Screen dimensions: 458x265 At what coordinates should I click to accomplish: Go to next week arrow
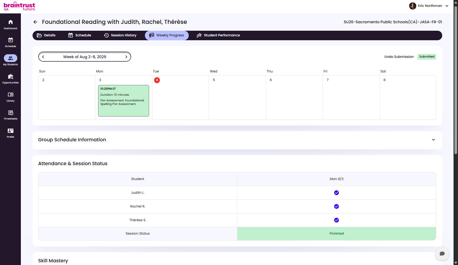pos(126,57)
